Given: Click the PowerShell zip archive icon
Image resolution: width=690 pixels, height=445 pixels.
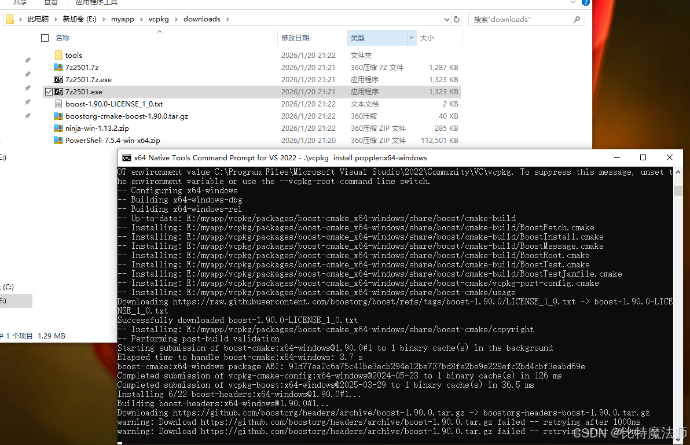Looking at the screenshot, I should [58, 140].
